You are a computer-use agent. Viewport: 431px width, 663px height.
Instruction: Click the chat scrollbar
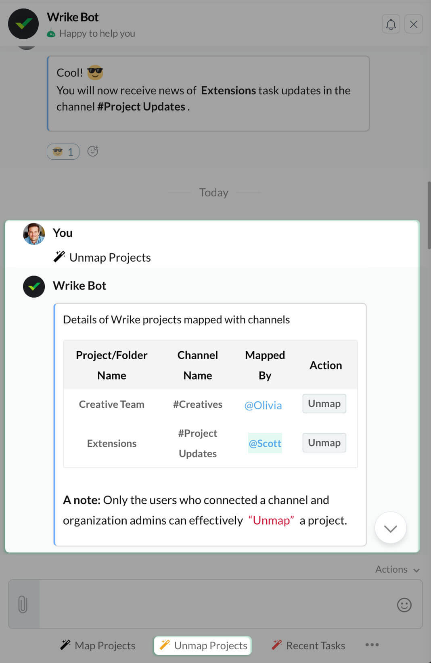coord(429,215)
